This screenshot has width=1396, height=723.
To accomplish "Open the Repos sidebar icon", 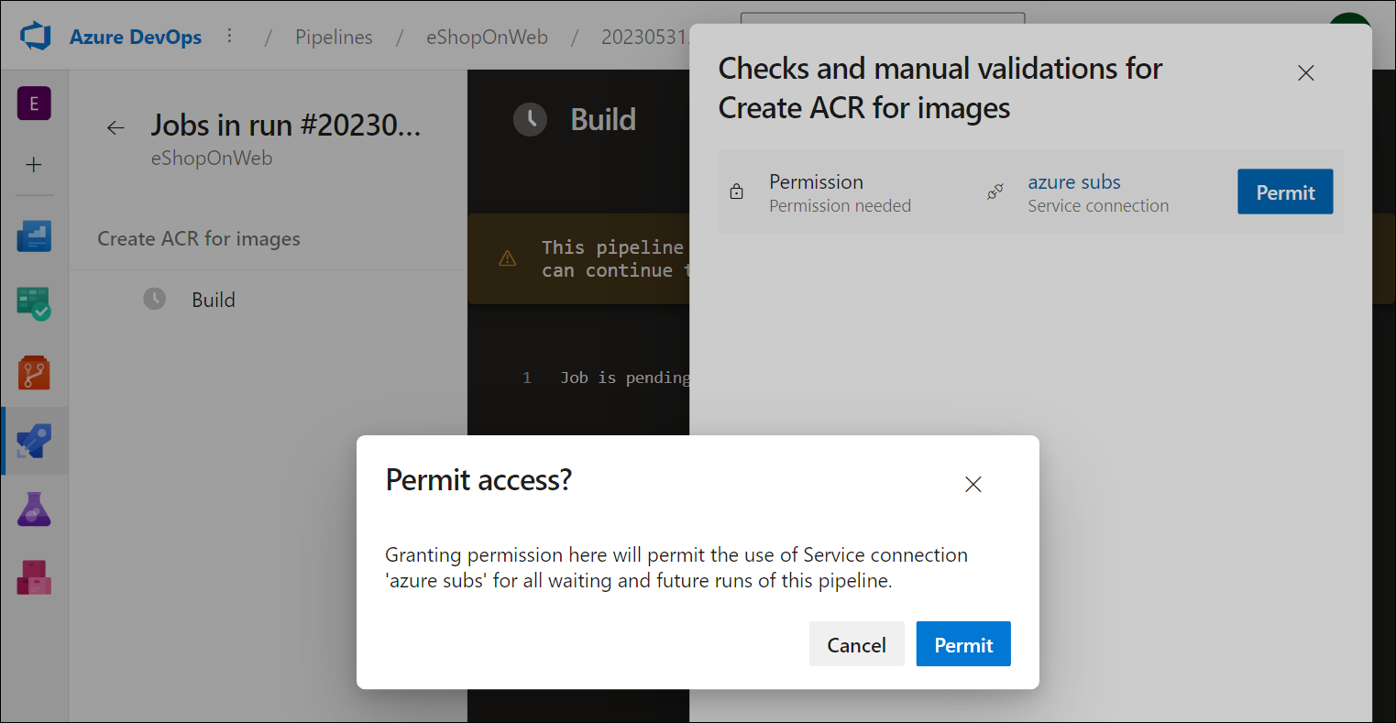I will pos(34,373).
